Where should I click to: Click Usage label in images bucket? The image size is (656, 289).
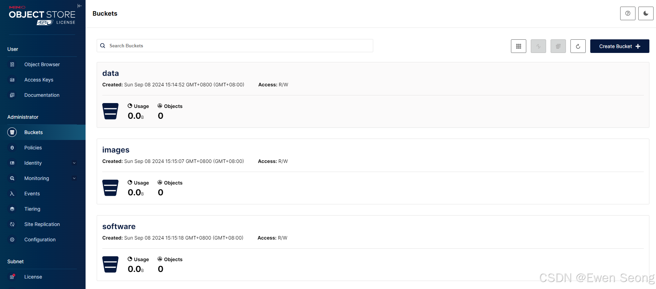click(138, 183)
